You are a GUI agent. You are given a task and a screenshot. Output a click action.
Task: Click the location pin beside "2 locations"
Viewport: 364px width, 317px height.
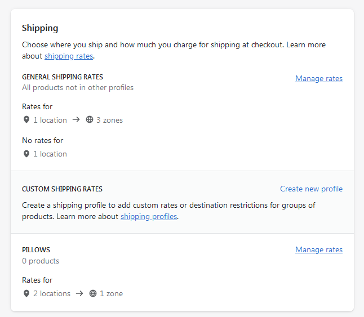[x=26, y=293]
